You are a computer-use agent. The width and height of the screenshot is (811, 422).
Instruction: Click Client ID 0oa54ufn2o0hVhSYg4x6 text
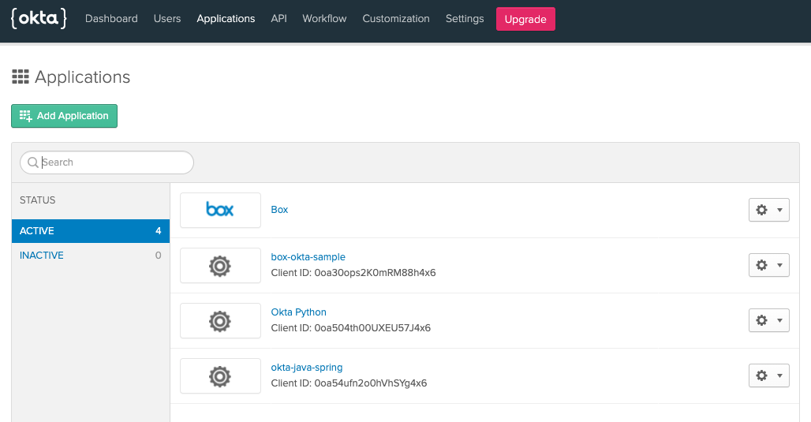point(349,383)
